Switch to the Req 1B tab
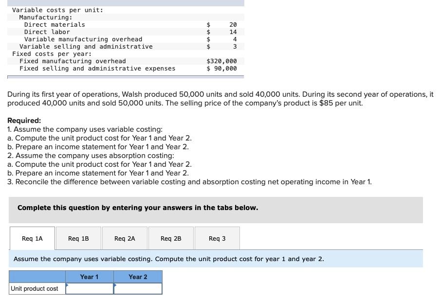This screenshot has width=439, height=299. click(x=78, y=238)
